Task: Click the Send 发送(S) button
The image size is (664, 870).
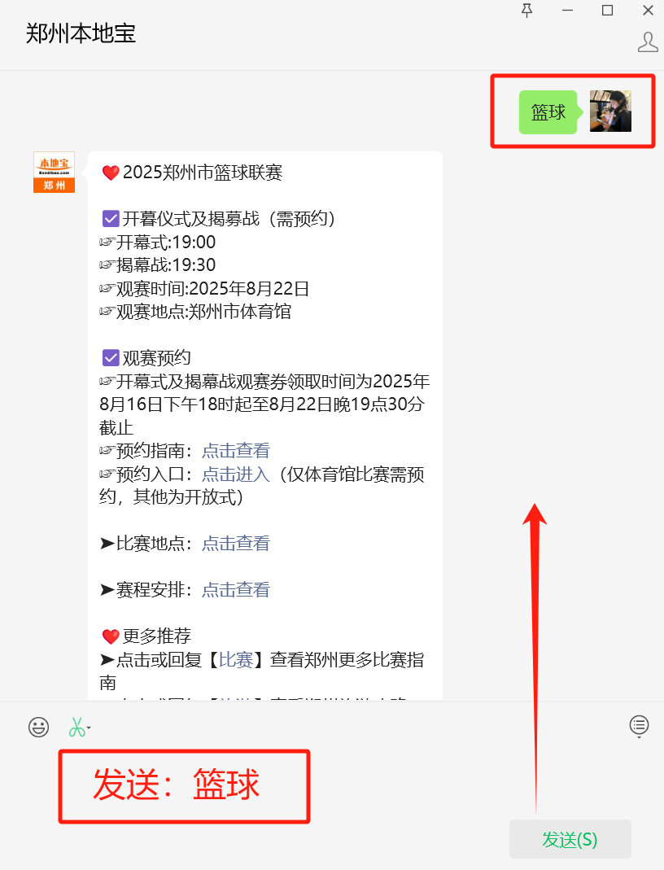Action: 570,839
